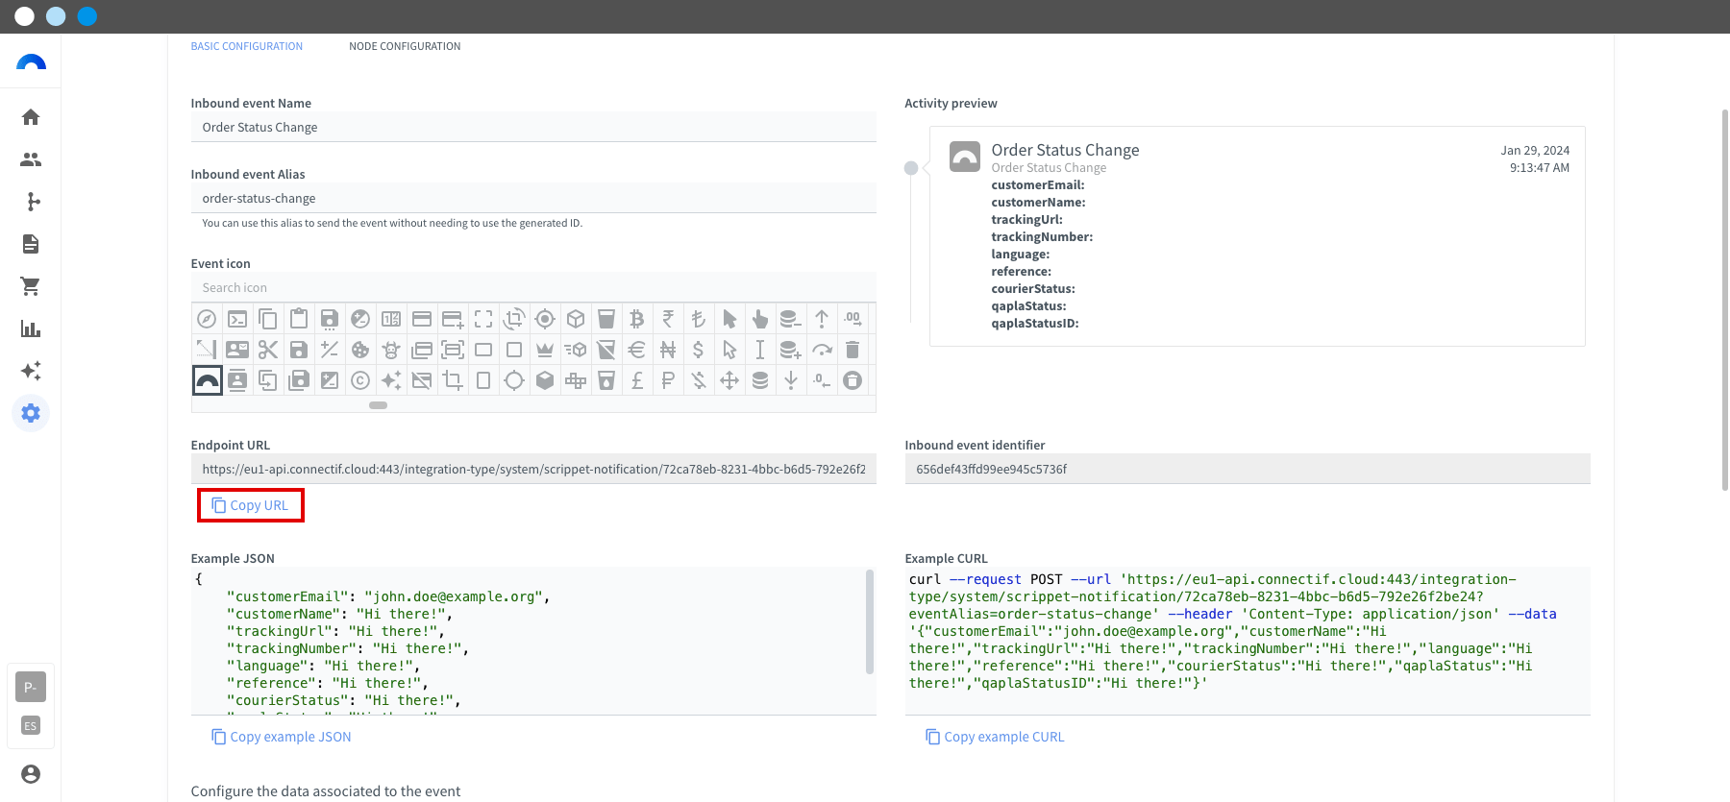Edit the Inbound event Alias field
This screenshot has height=802, width=1730.
pyautogui.click(x=533, y=198)
